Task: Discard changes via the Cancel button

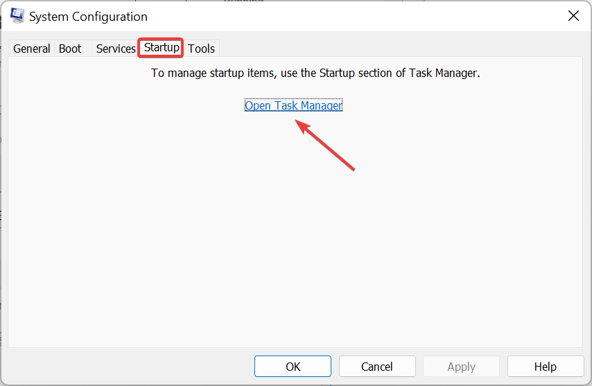Action: (x=377, y=367)
